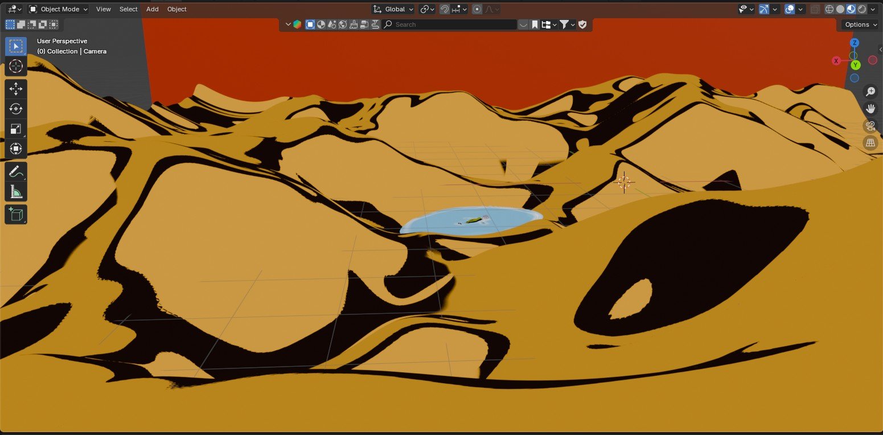883x435 pixels.
Task: Select the Measure ruler tool
Action: (16, 191)
